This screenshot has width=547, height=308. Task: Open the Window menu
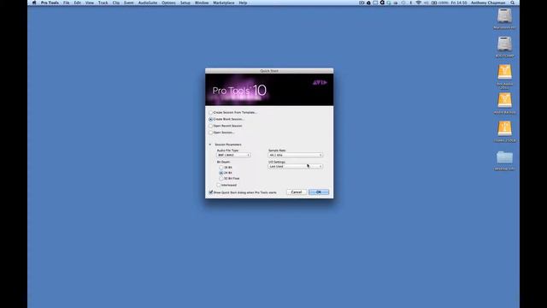click(202, 3)
